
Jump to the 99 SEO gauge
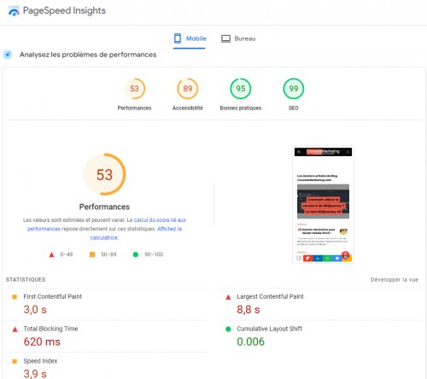[x=294, y=89]
